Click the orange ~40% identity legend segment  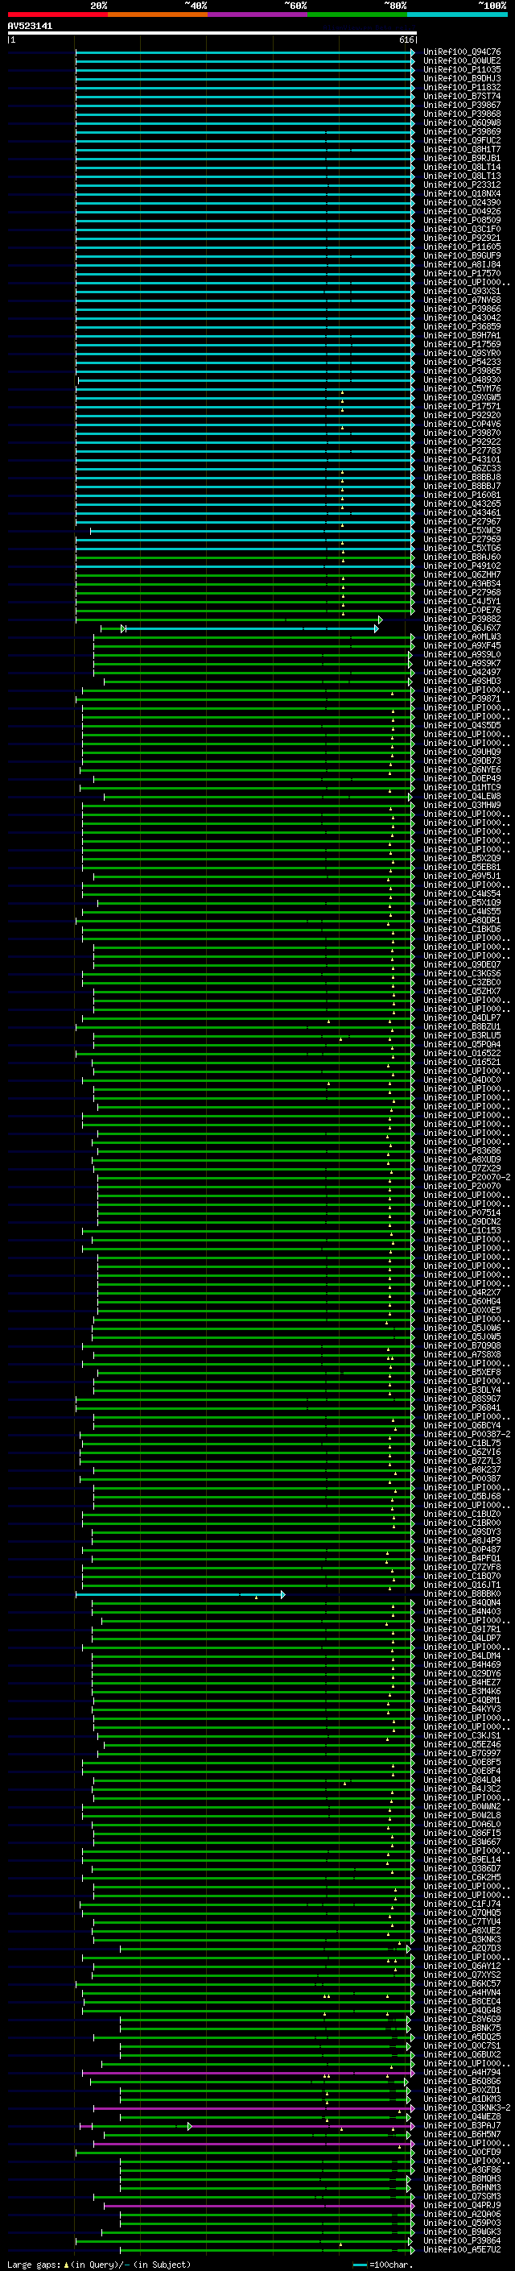pyautogui.click(x=158, y=15)
